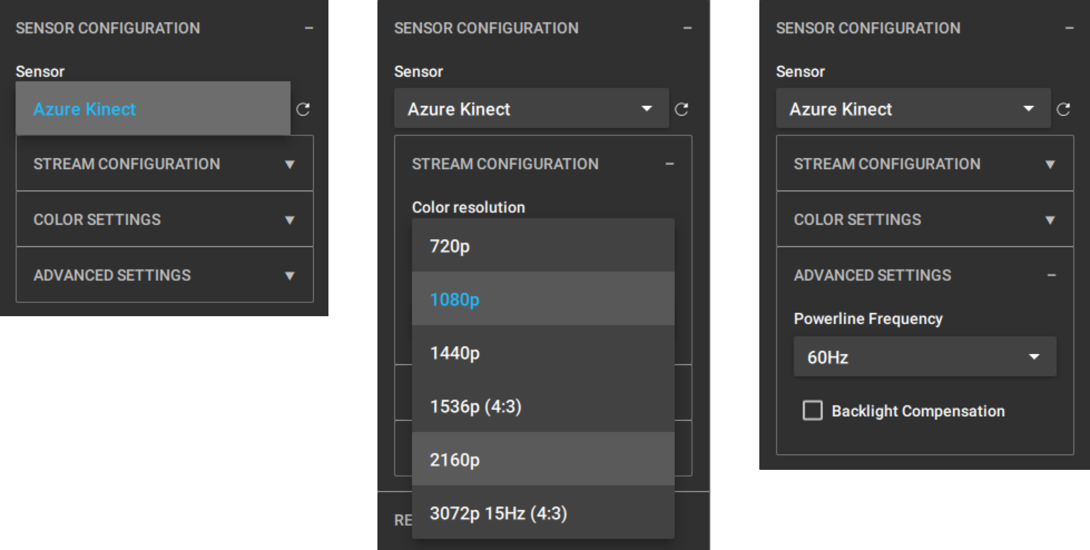Enable the Backlight Compensation checkbox
This screenshot has width=1090, height=550.
[x=812, y=411]
